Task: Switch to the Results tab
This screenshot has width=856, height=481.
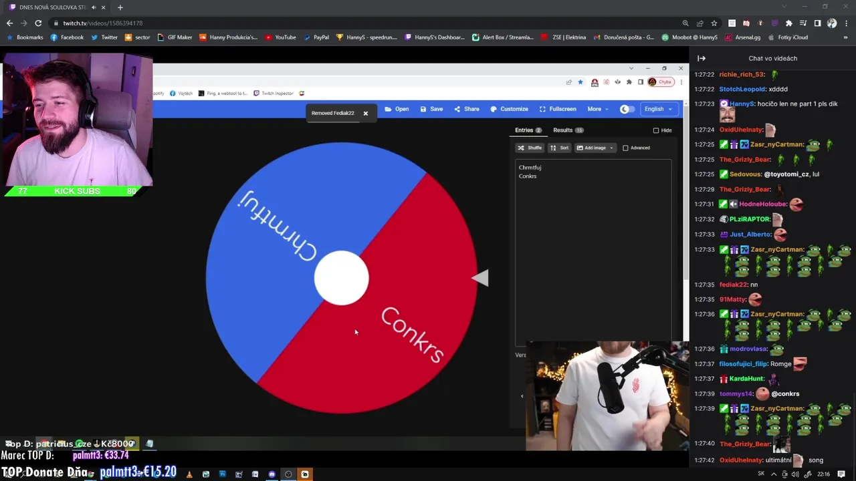Action: click(568, 130)
